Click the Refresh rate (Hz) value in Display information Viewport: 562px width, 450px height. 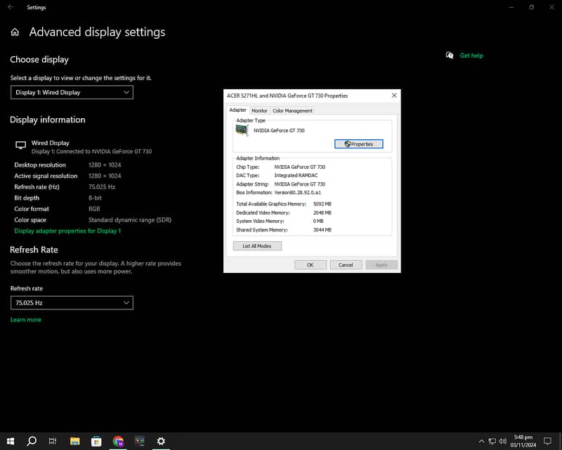point(102,187)
